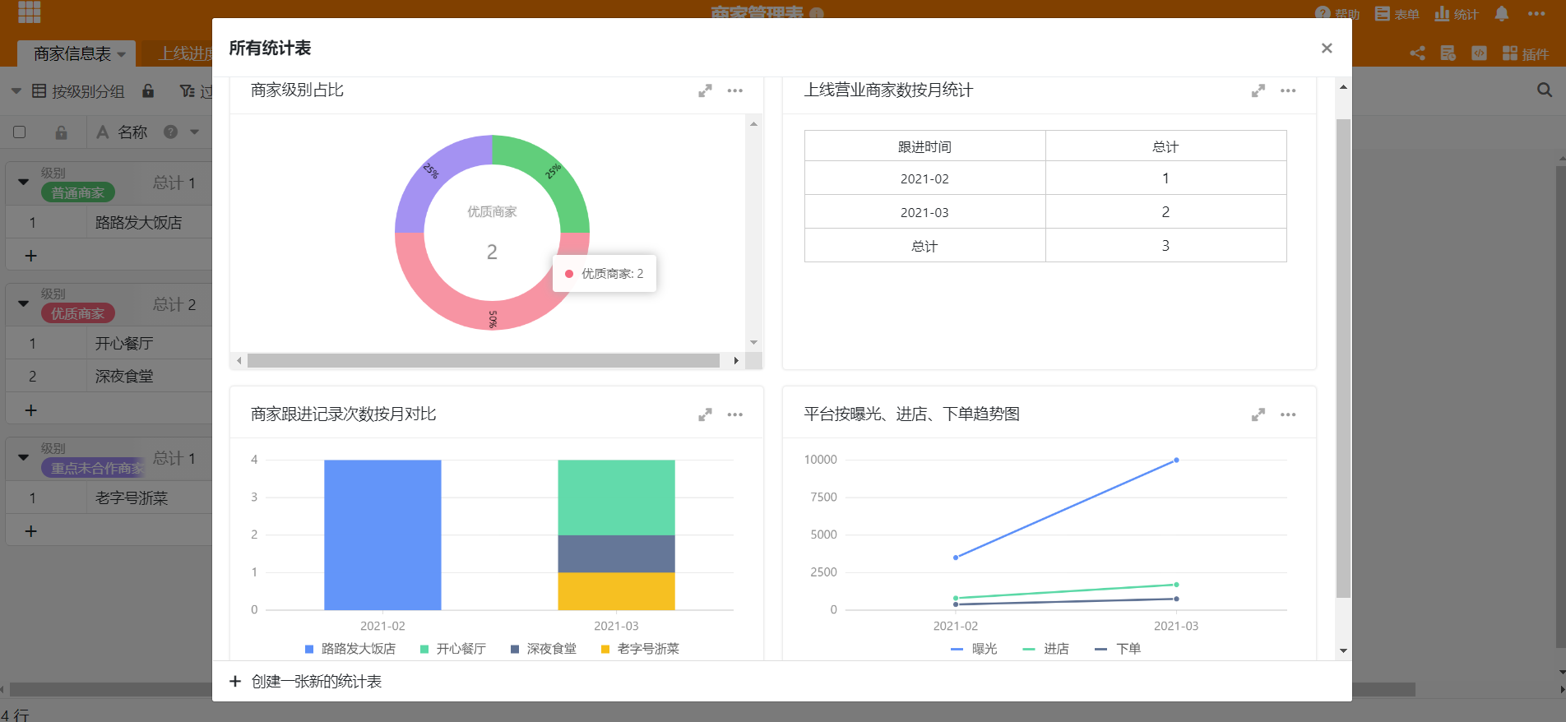Open more options for 商家级别占比
This screenshot has height=722, width=1566.
(735, 91)
